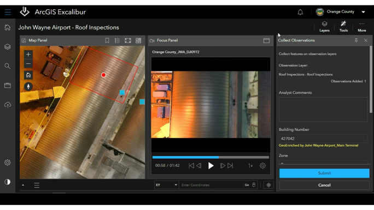
Task: Seek on the video progress bar
Action: pos(211,157)
